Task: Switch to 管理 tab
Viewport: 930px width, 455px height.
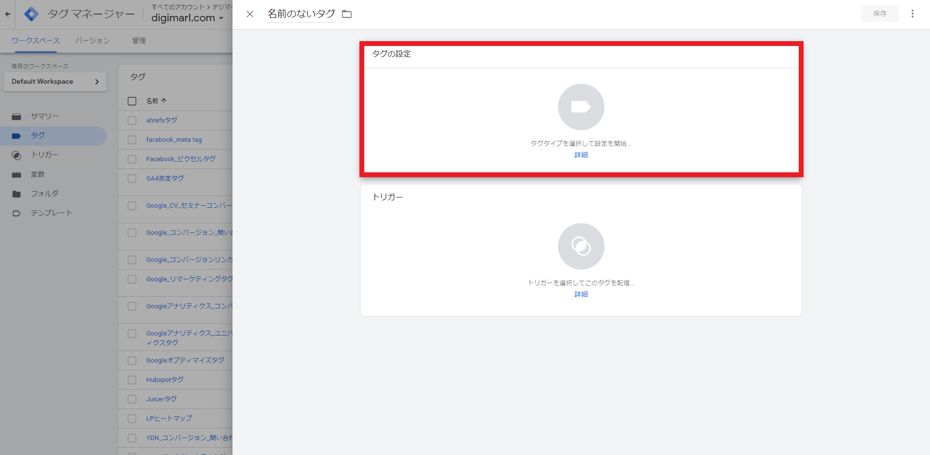Action: 139,41
